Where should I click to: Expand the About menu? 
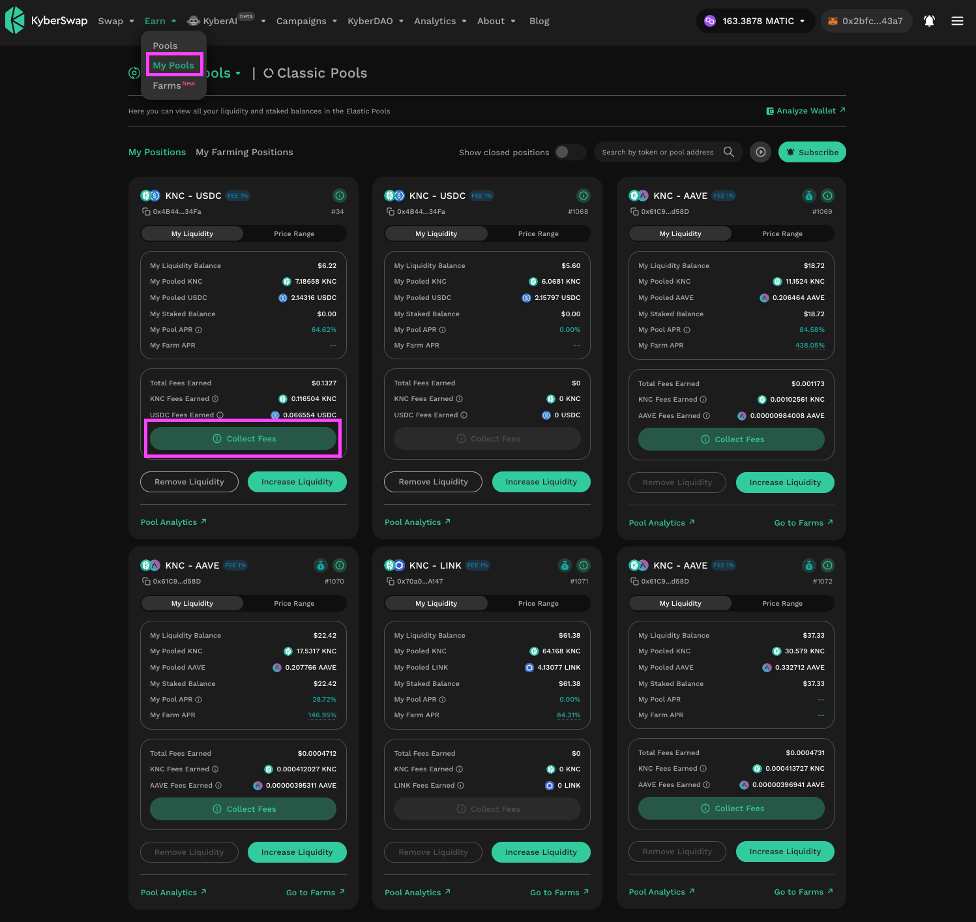(x=496, y=21)
